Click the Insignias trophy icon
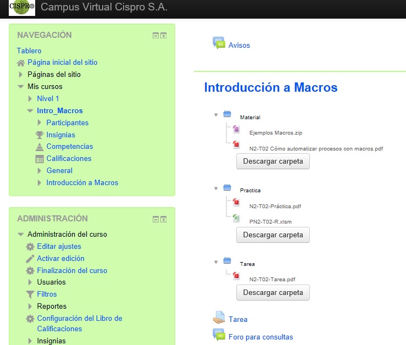Screen dimensions: 406x345 (x=39, y=135)
